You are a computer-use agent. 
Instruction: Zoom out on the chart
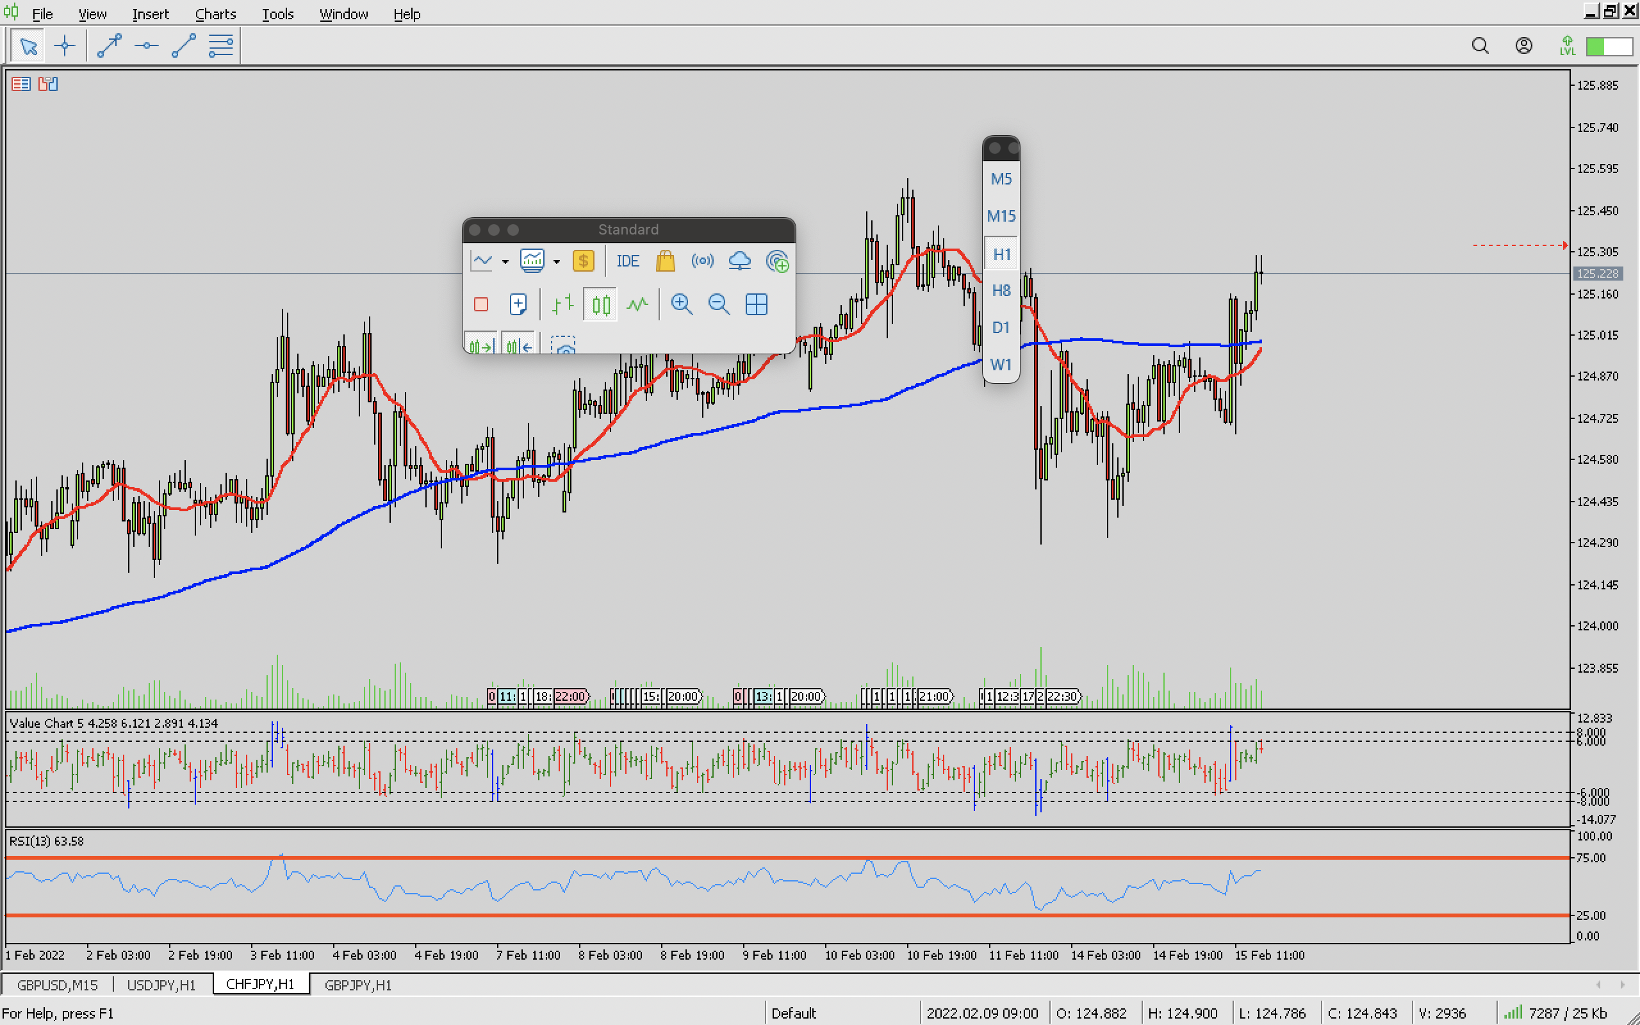tap(719, 304)
